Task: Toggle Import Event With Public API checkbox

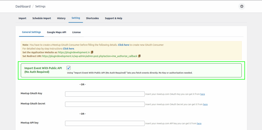Action: click(69, 68)
